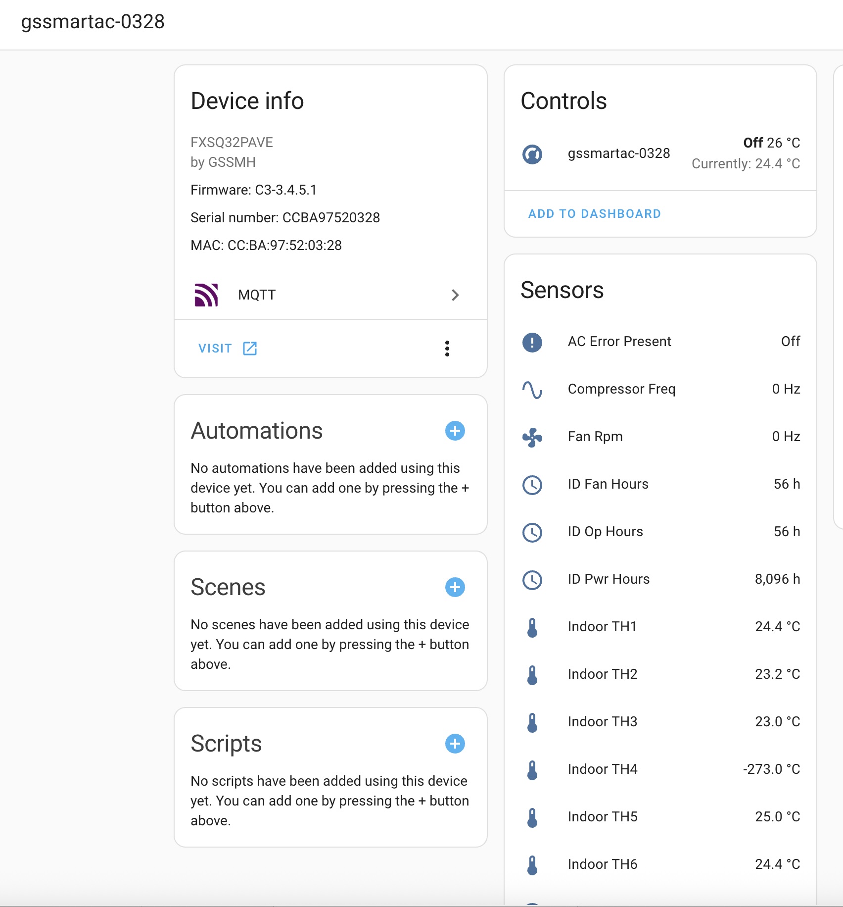Image resolution: width=843 pixels, height=907 pixels.
Task: Open the device three-dot overflow menu
Action: pyautogui.click(x=447, y=349)
